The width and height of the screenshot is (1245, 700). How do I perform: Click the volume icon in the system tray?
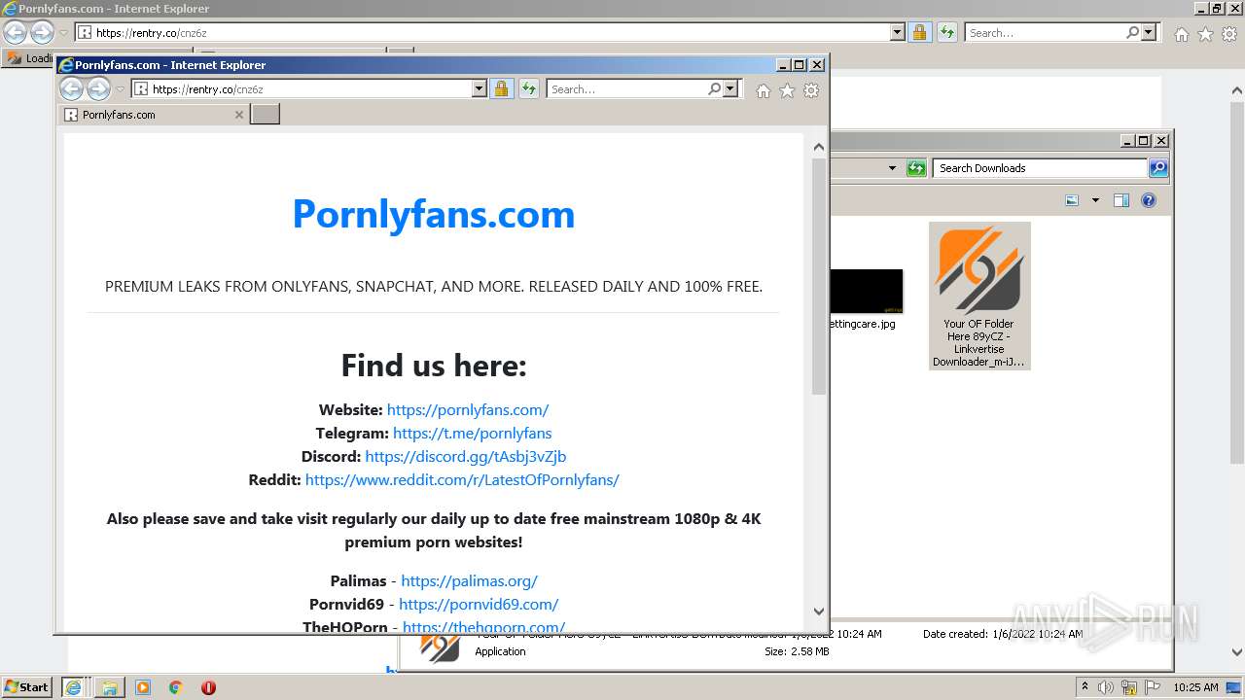coord(1106,687)
